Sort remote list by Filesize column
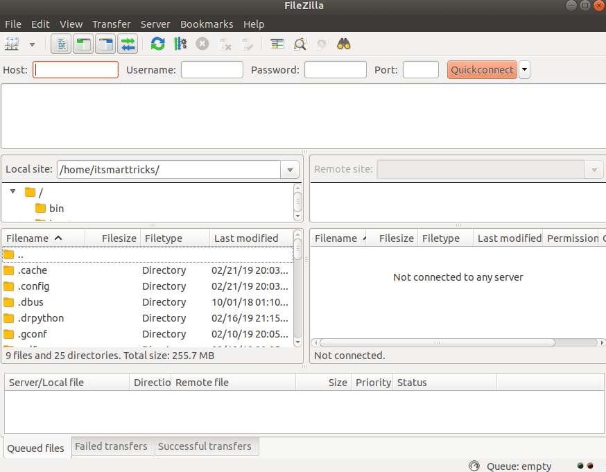606x472 pixels. pyautogui.click(x=392, y=238)
